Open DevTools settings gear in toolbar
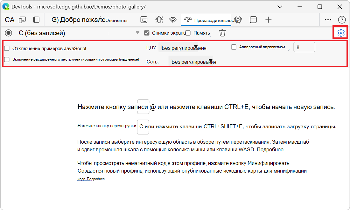350x210 pixels. coord(237,20)
